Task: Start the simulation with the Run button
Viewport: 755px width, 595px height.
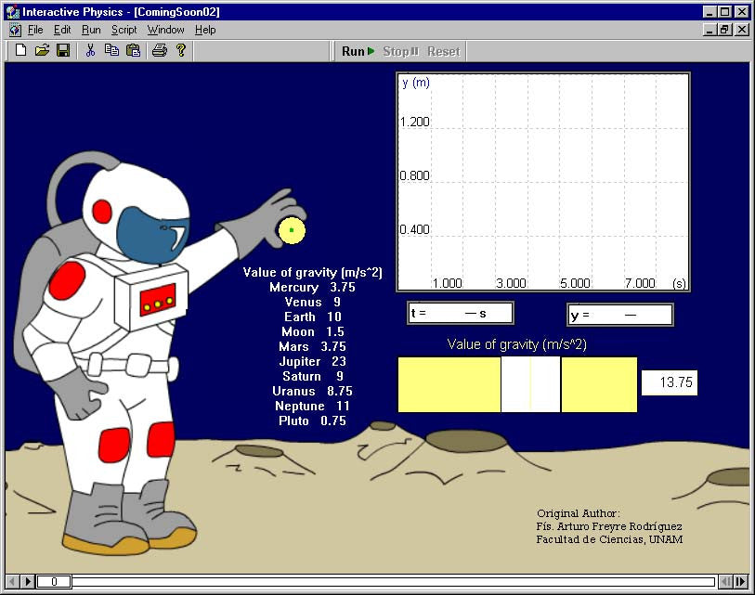Action: pos(358,51)
